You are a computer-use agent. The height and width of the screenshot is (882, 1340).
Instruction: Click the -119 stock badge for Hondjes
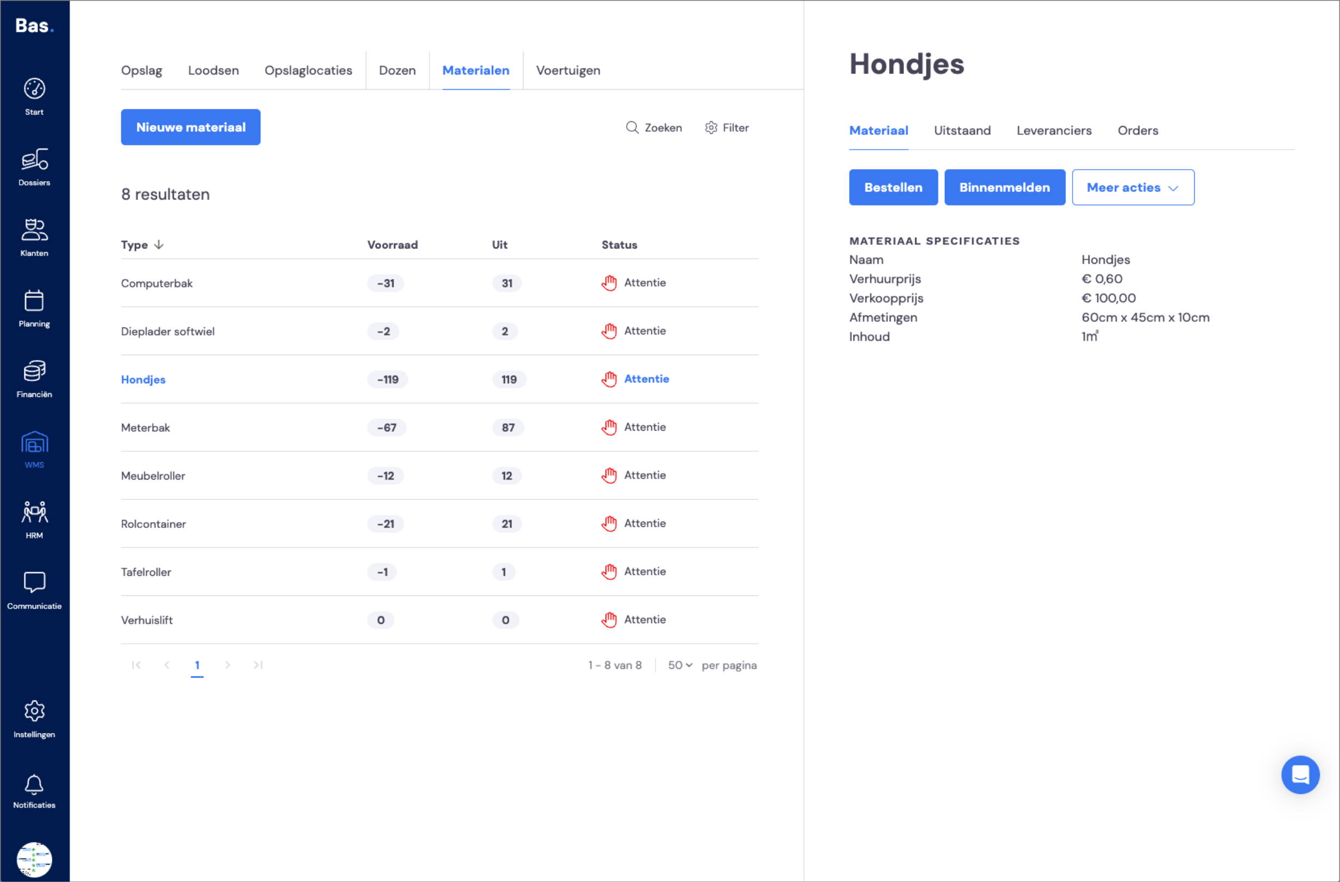pos(388,379)
